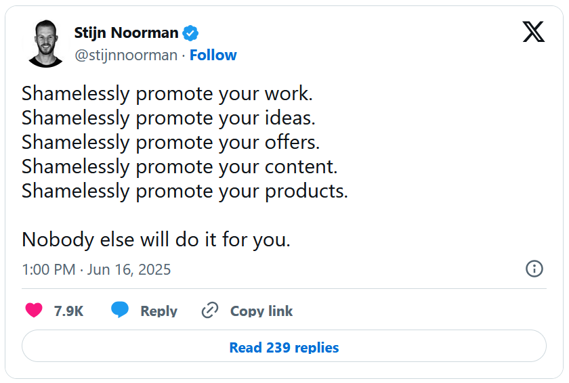Click the Copy link label
Image resolution: width=569 pixels, height=383 pixels.
[261, 311]
